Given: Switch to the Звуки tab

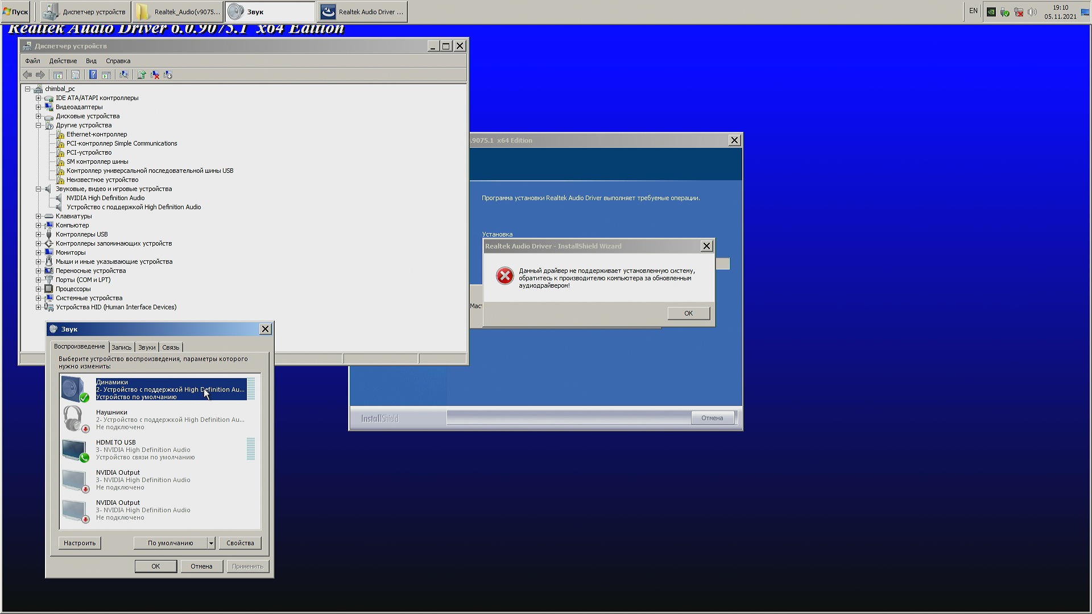Looking at the screenshot, I should pyautogui.click(x=147, y=347).
